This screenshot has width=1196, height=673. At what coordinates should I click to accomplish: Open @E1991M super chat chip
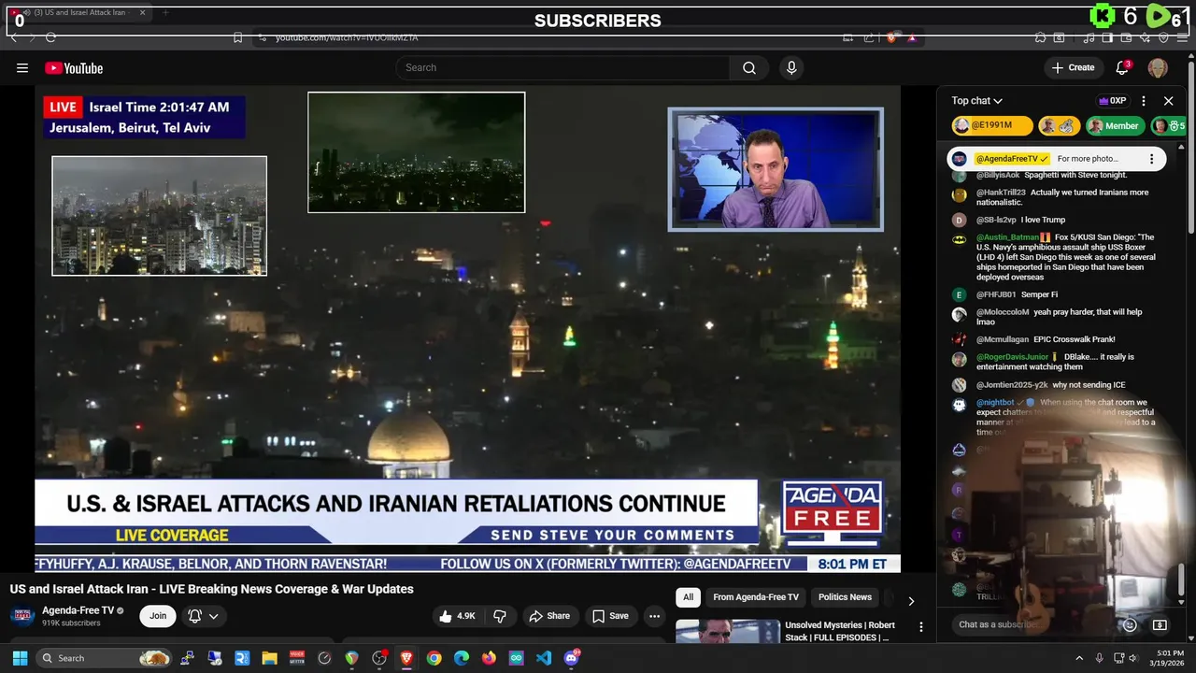[991, 125]
